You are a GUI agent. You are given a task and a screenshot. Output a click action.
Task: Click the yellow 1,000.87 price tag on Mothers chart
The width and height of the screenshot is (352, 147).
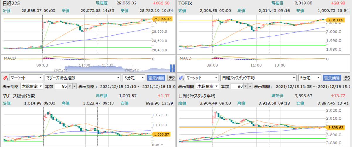tap(162, 134)
